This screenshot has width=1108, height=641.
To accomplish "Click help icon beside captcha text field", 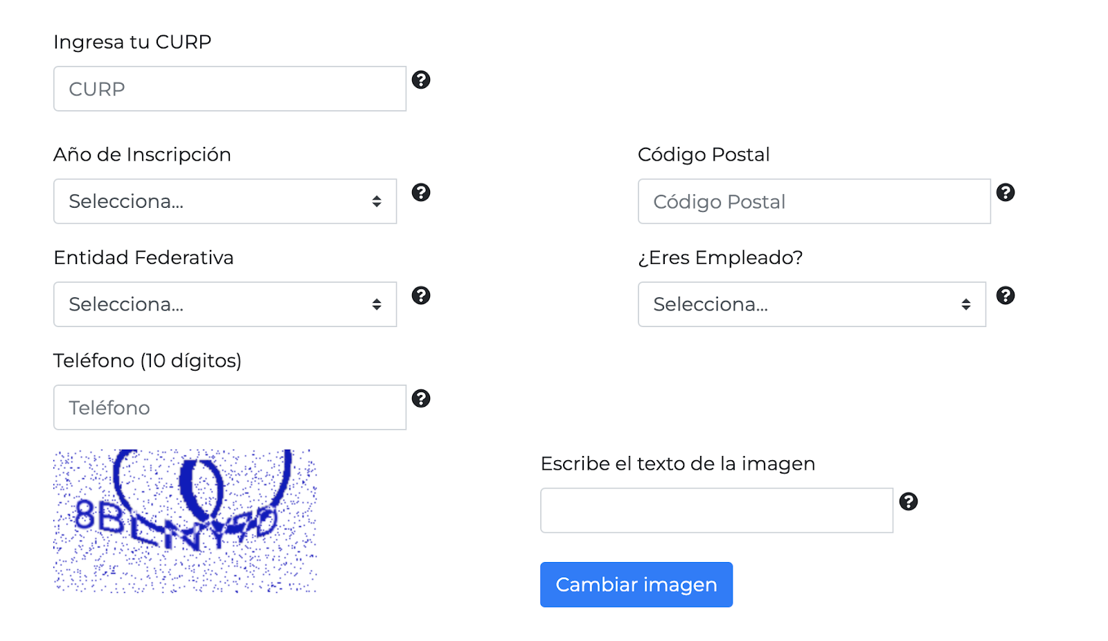I will (909, 502).
